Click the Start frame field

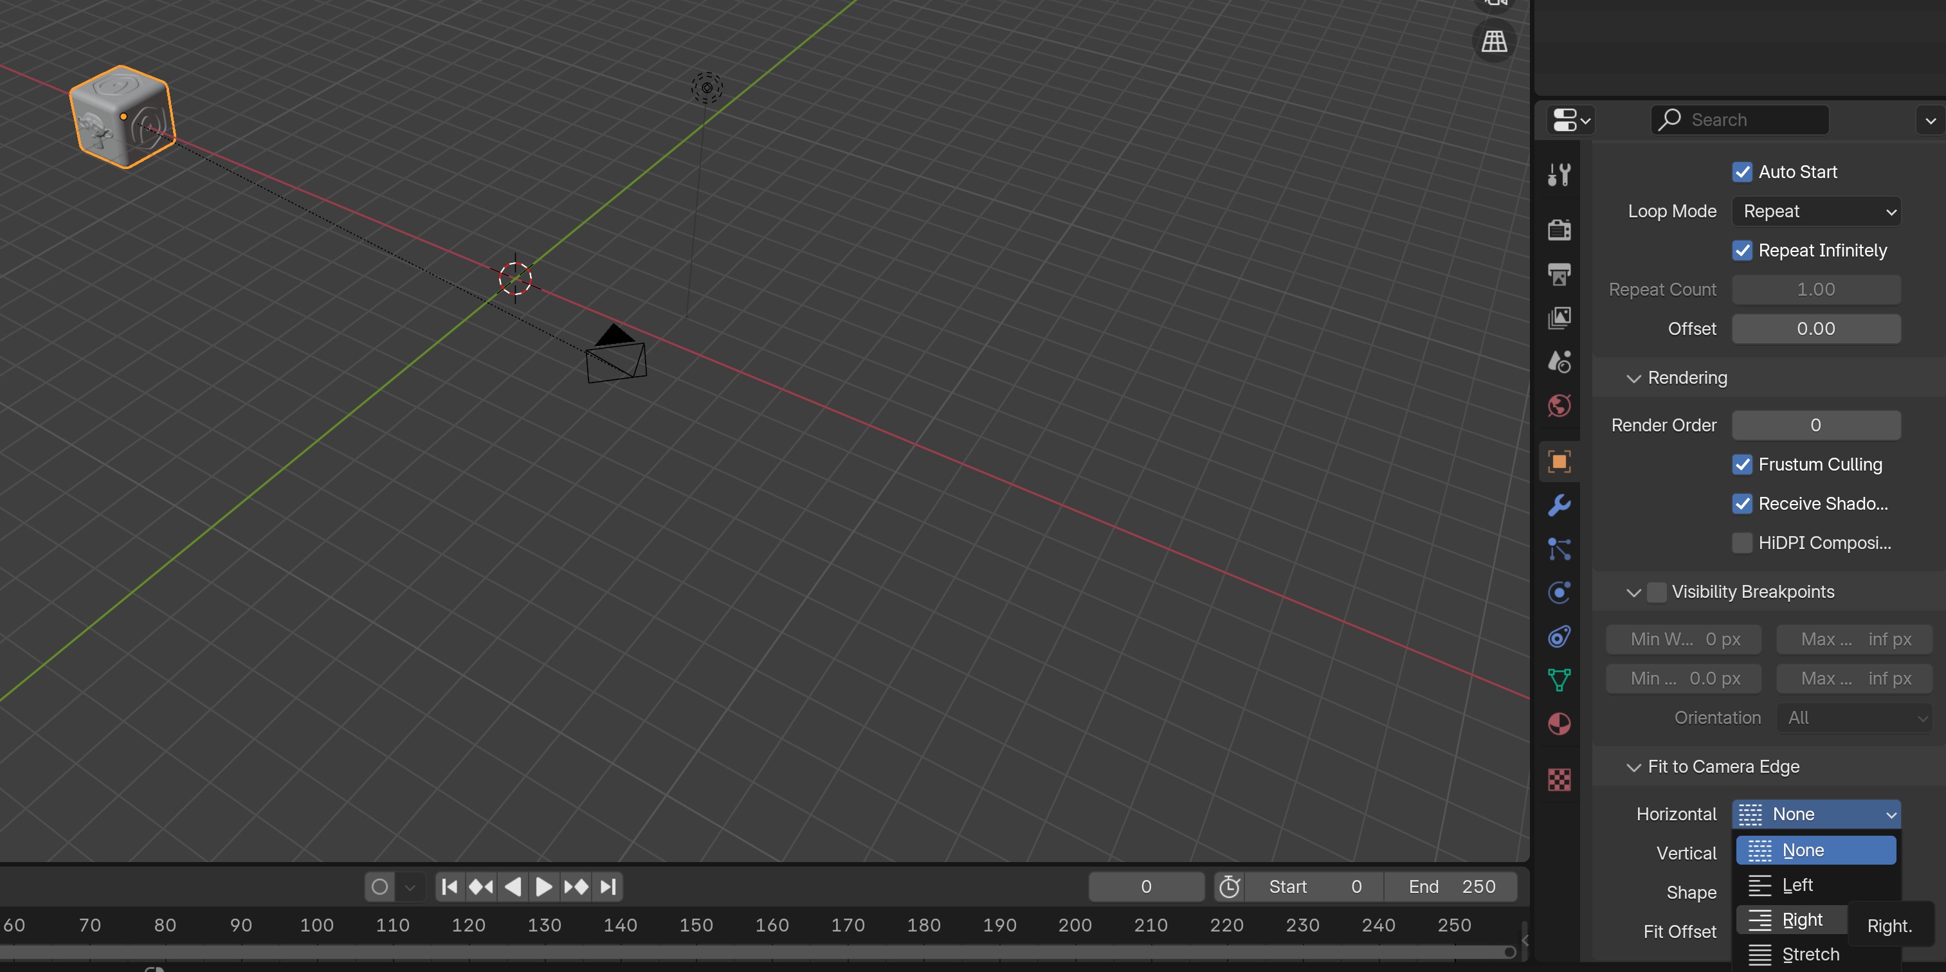[1314, 887]
